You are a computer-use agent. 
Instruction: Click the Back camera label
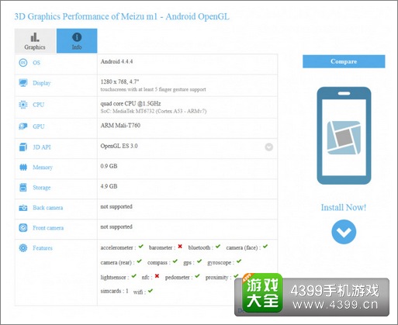pyautogui.click(x=48, y=208)
